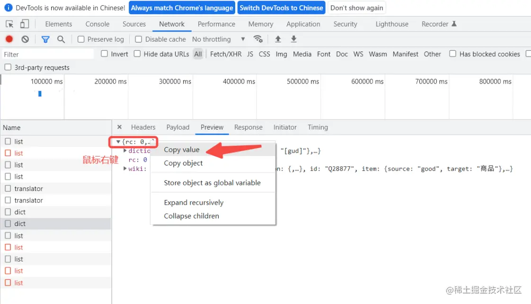
Task: Select the All filter type
Action: [x=198, y=54]
